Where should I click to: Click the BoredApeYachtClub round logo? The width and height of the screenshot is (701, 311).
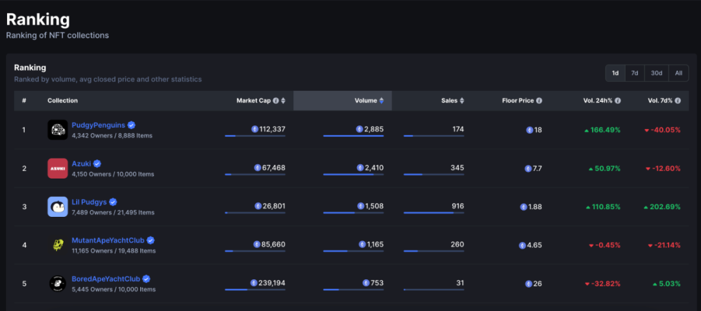(58, 283)
